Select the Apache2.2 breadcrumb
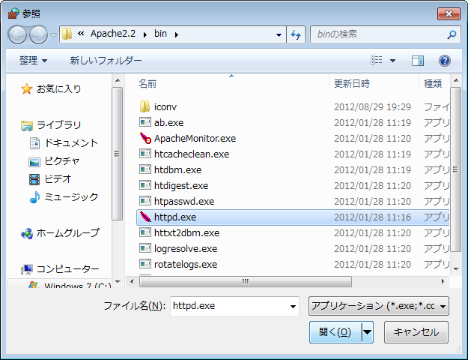Image resolution: width=468 pixels, height=360 pixels. tap(113, 34)
